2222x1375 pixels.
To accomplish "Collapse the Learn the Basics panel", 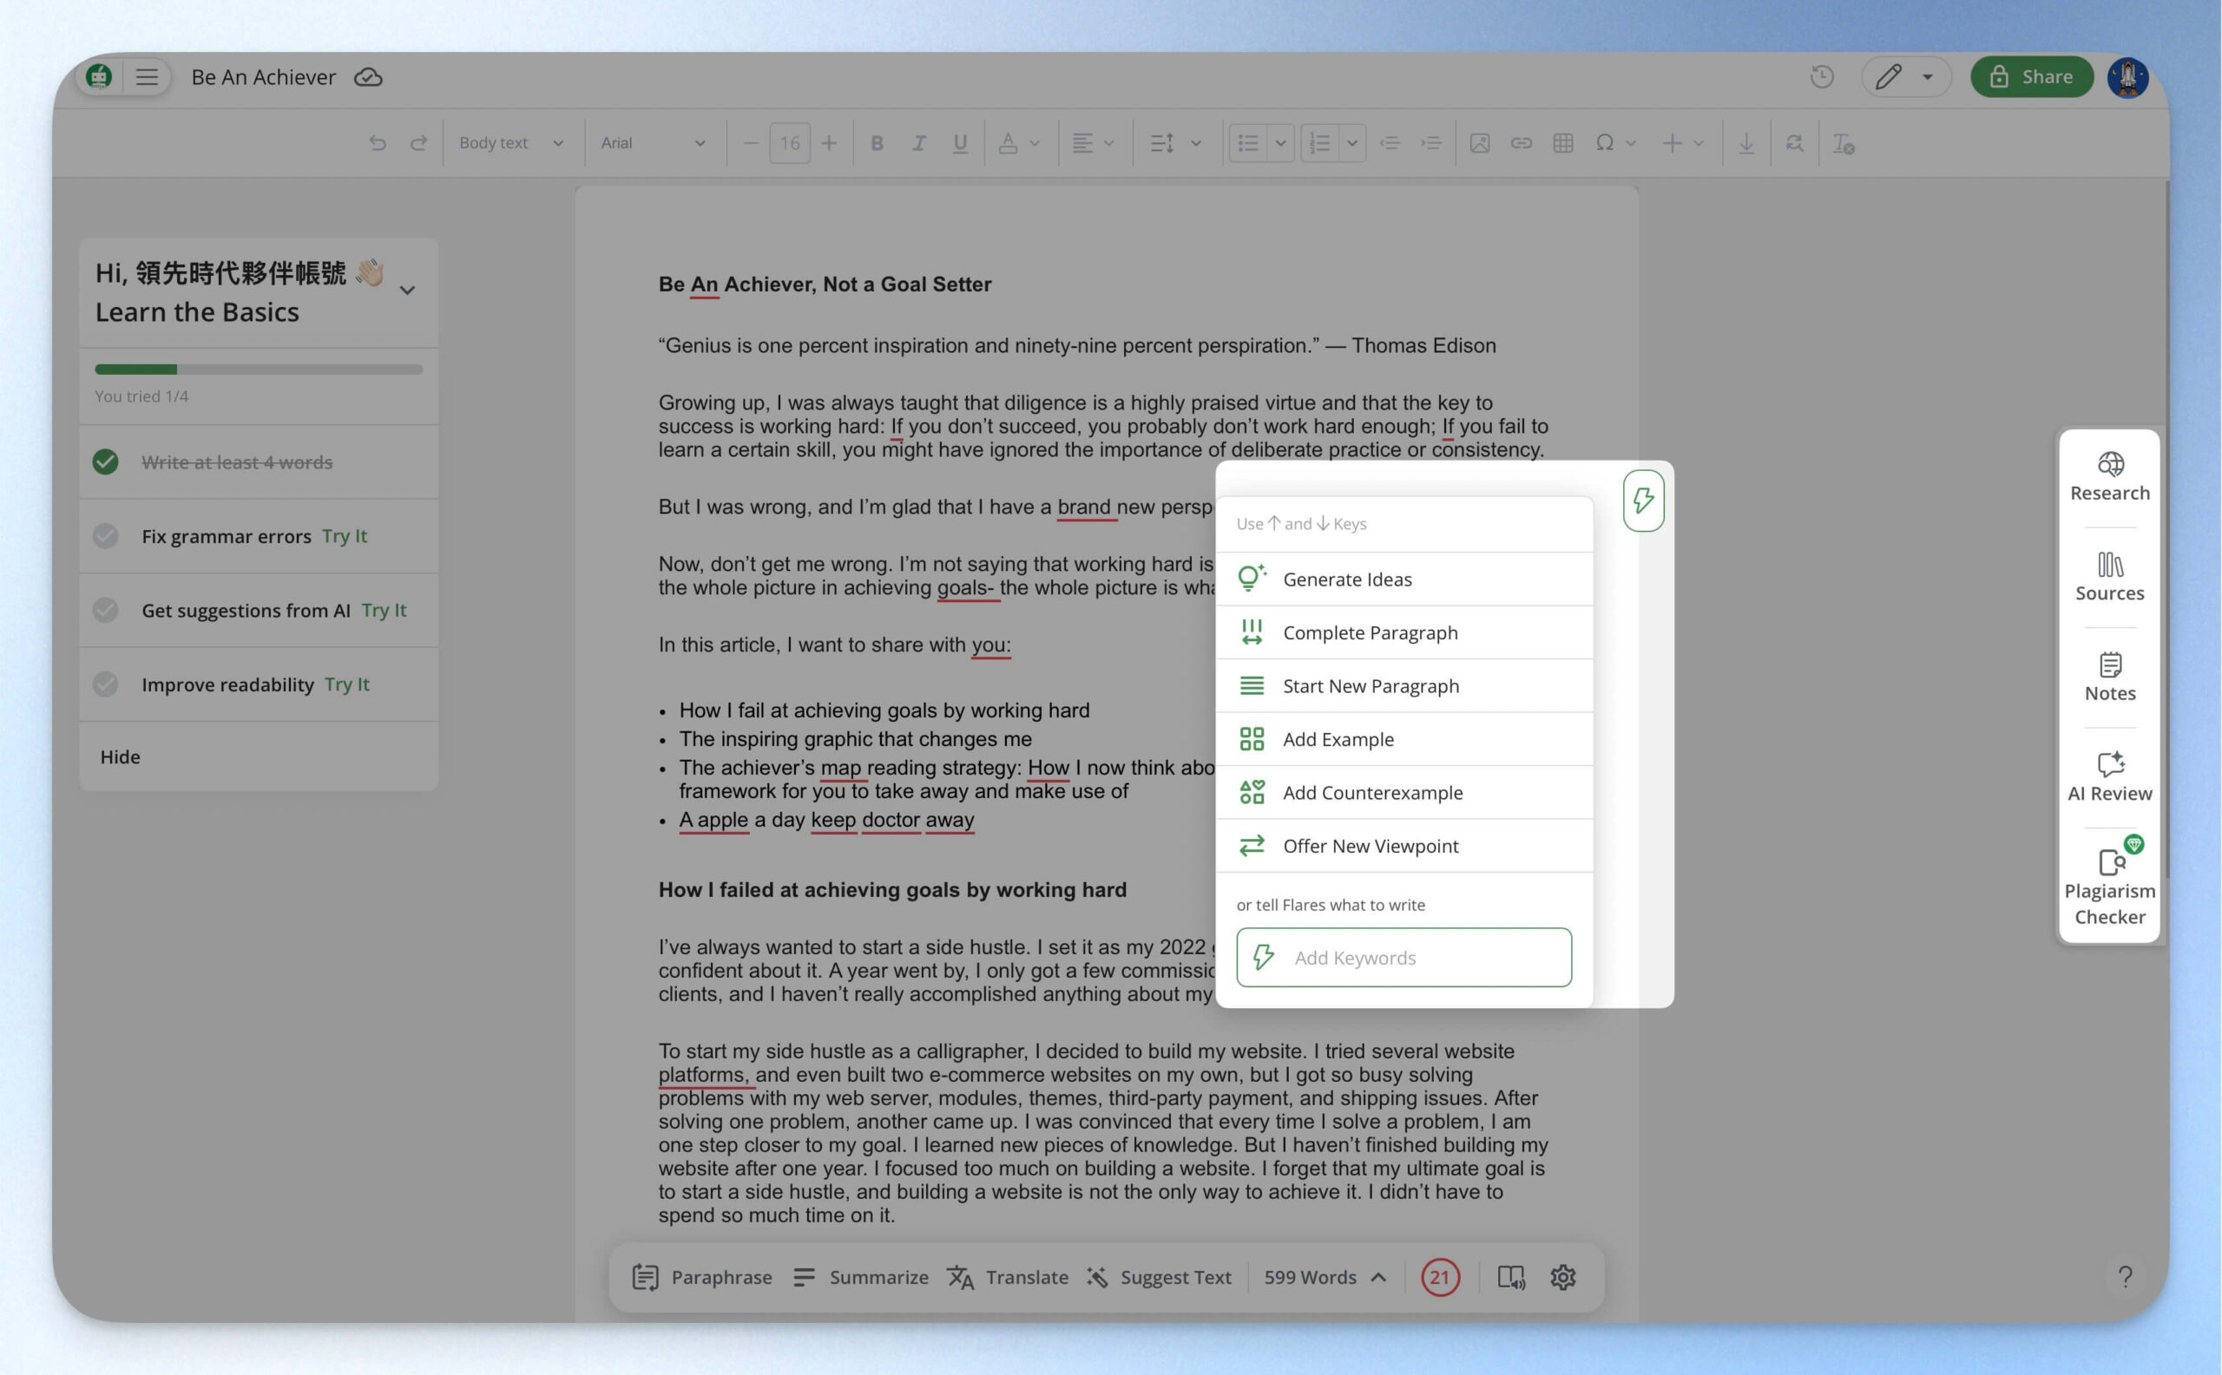I will click(x=408, y=290).
